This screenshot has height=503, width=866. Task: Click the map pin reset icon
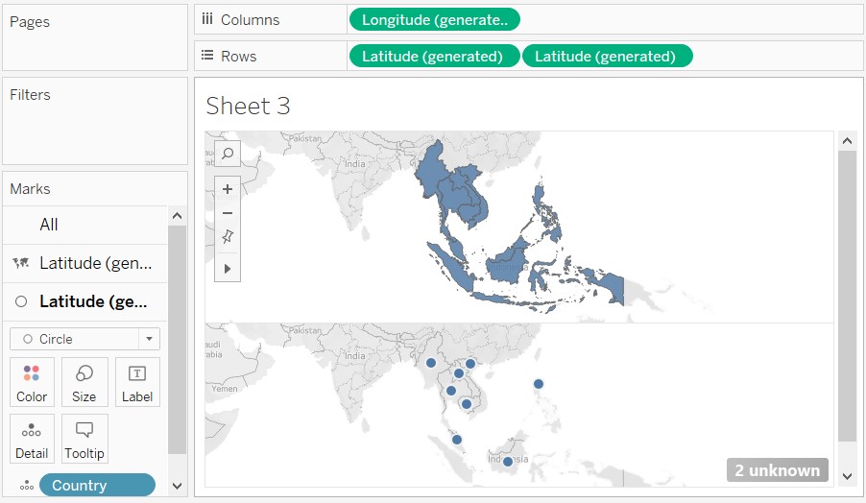227,237
